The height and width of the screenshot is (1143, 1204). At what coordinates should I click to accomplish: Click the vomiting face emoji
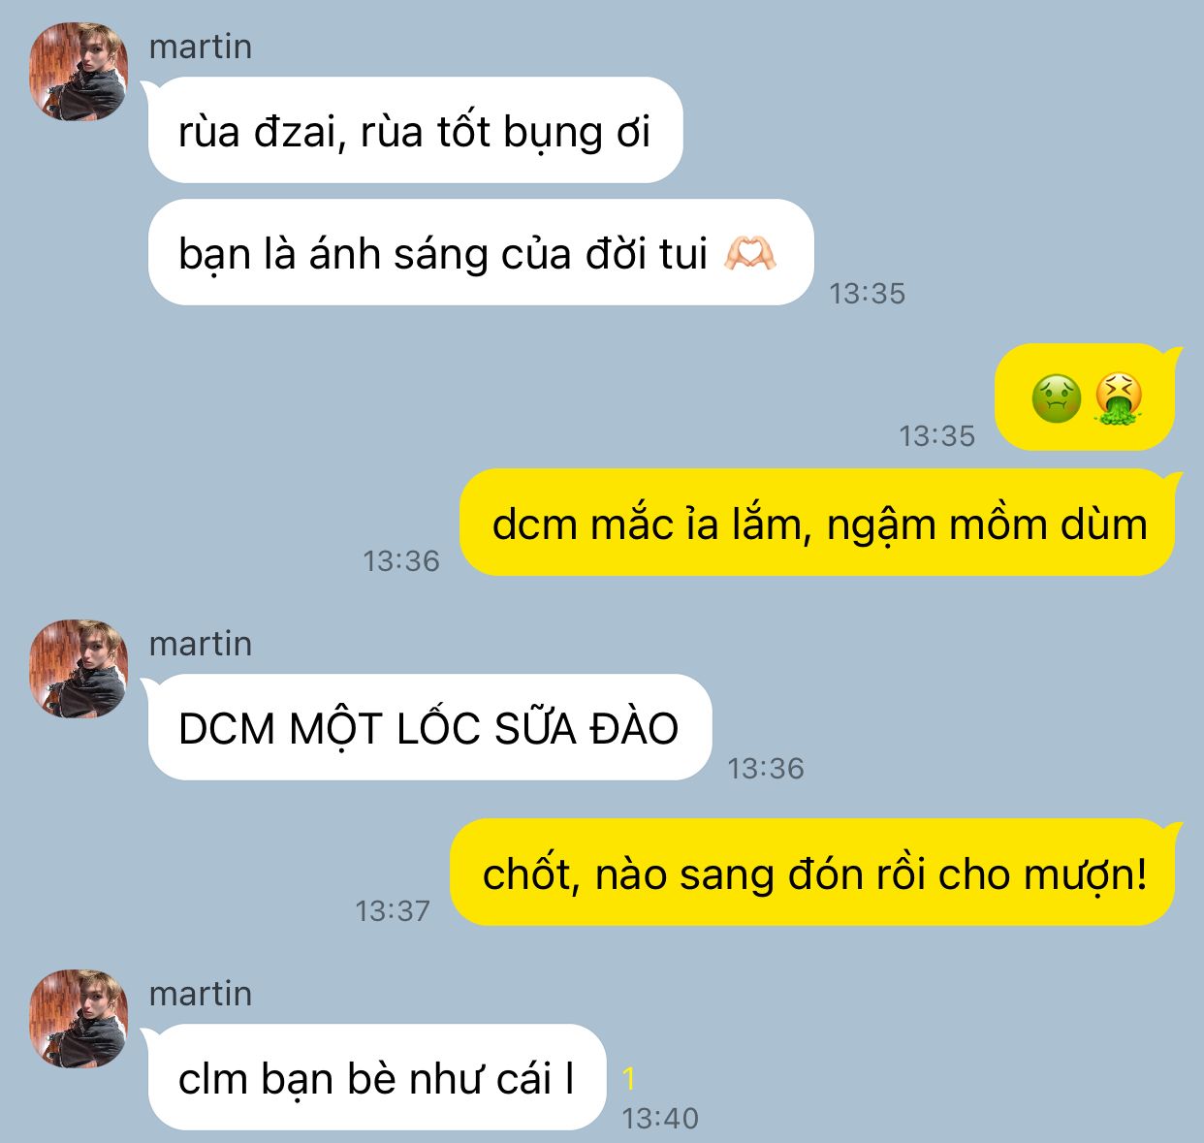(1119, 398)
